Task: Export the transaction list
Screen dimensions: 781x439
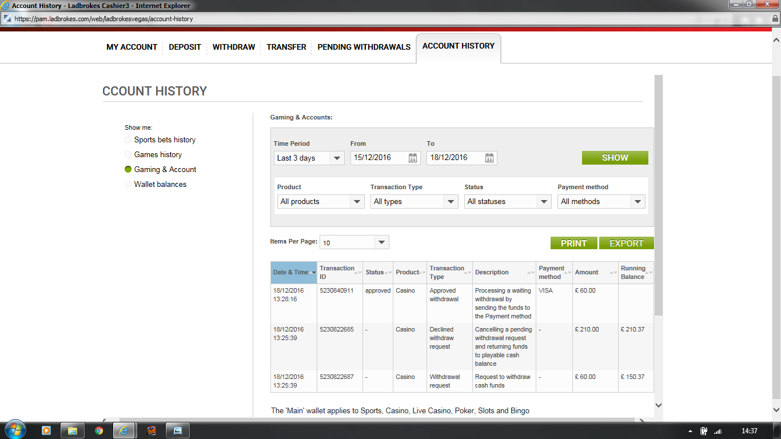Action: point(627,243)
